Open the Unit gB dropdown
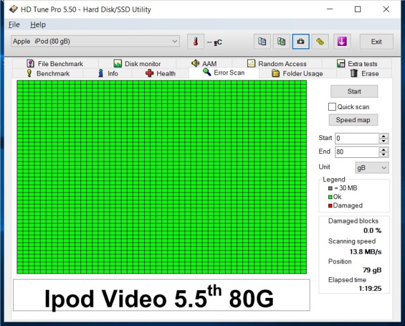The image size is (405, 326). [x=372, y=167]
